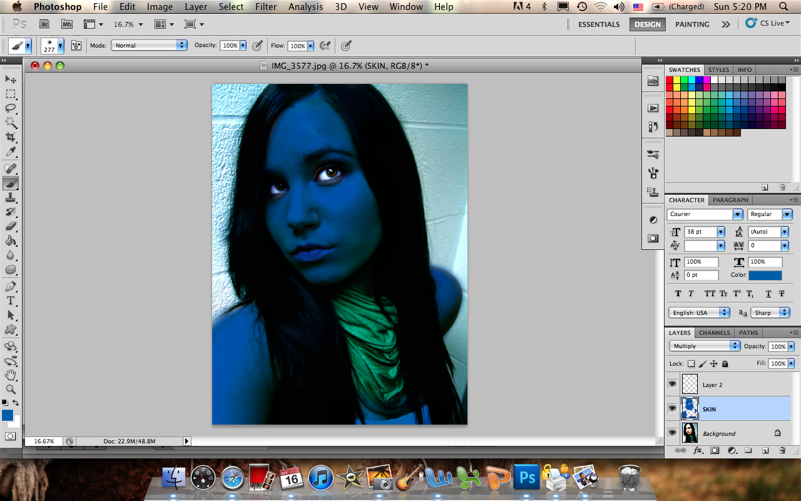The height and width of the screenshot is (501, 801).
Task: Open the anti-aliasing Sharp dropdown
Action: tap(772, 312)
